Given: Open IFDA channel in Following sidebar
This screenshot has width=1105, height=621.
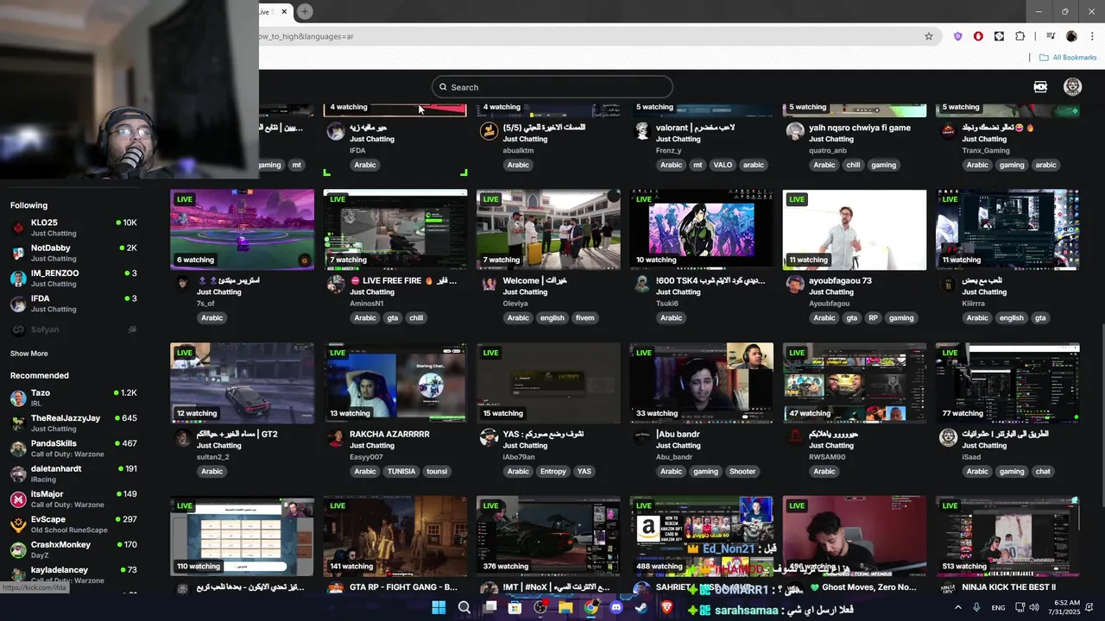Looking at the screenshot, I should pos(73,304).
